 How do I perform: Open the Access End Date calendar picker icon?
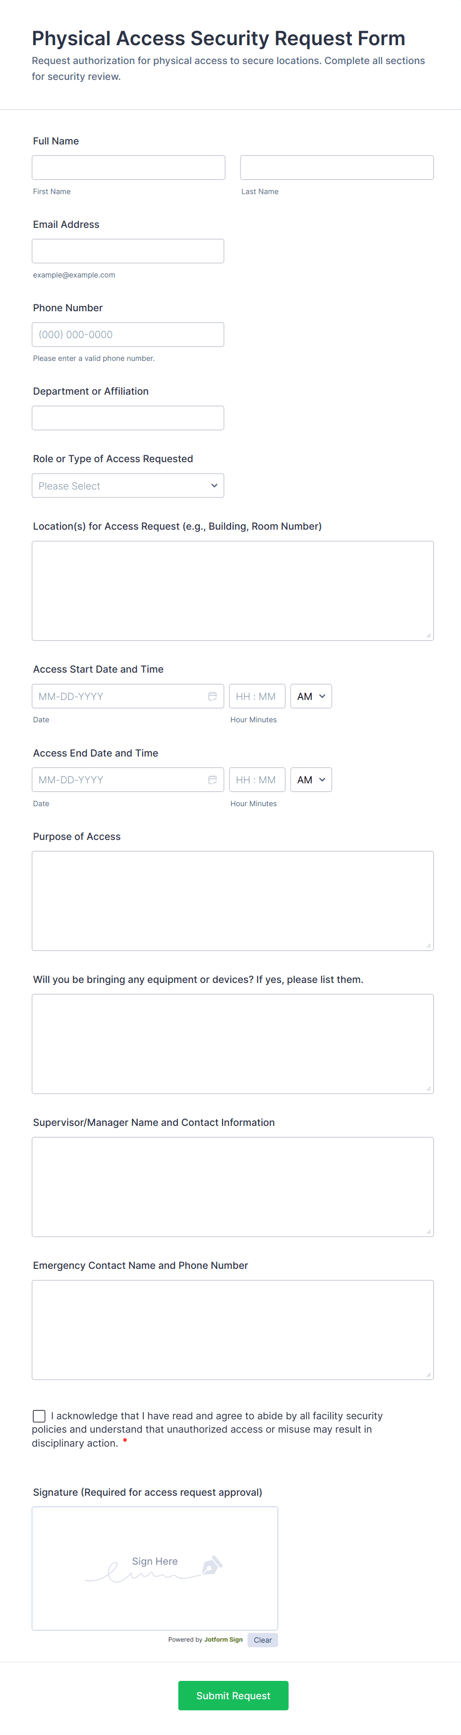pos(212,779)
